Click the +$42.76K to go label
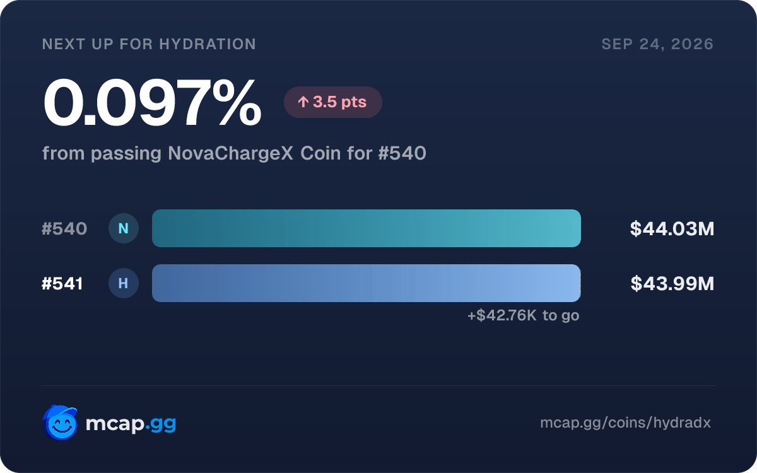The height and width of the screenshot is (473, 757). (524, 315)
